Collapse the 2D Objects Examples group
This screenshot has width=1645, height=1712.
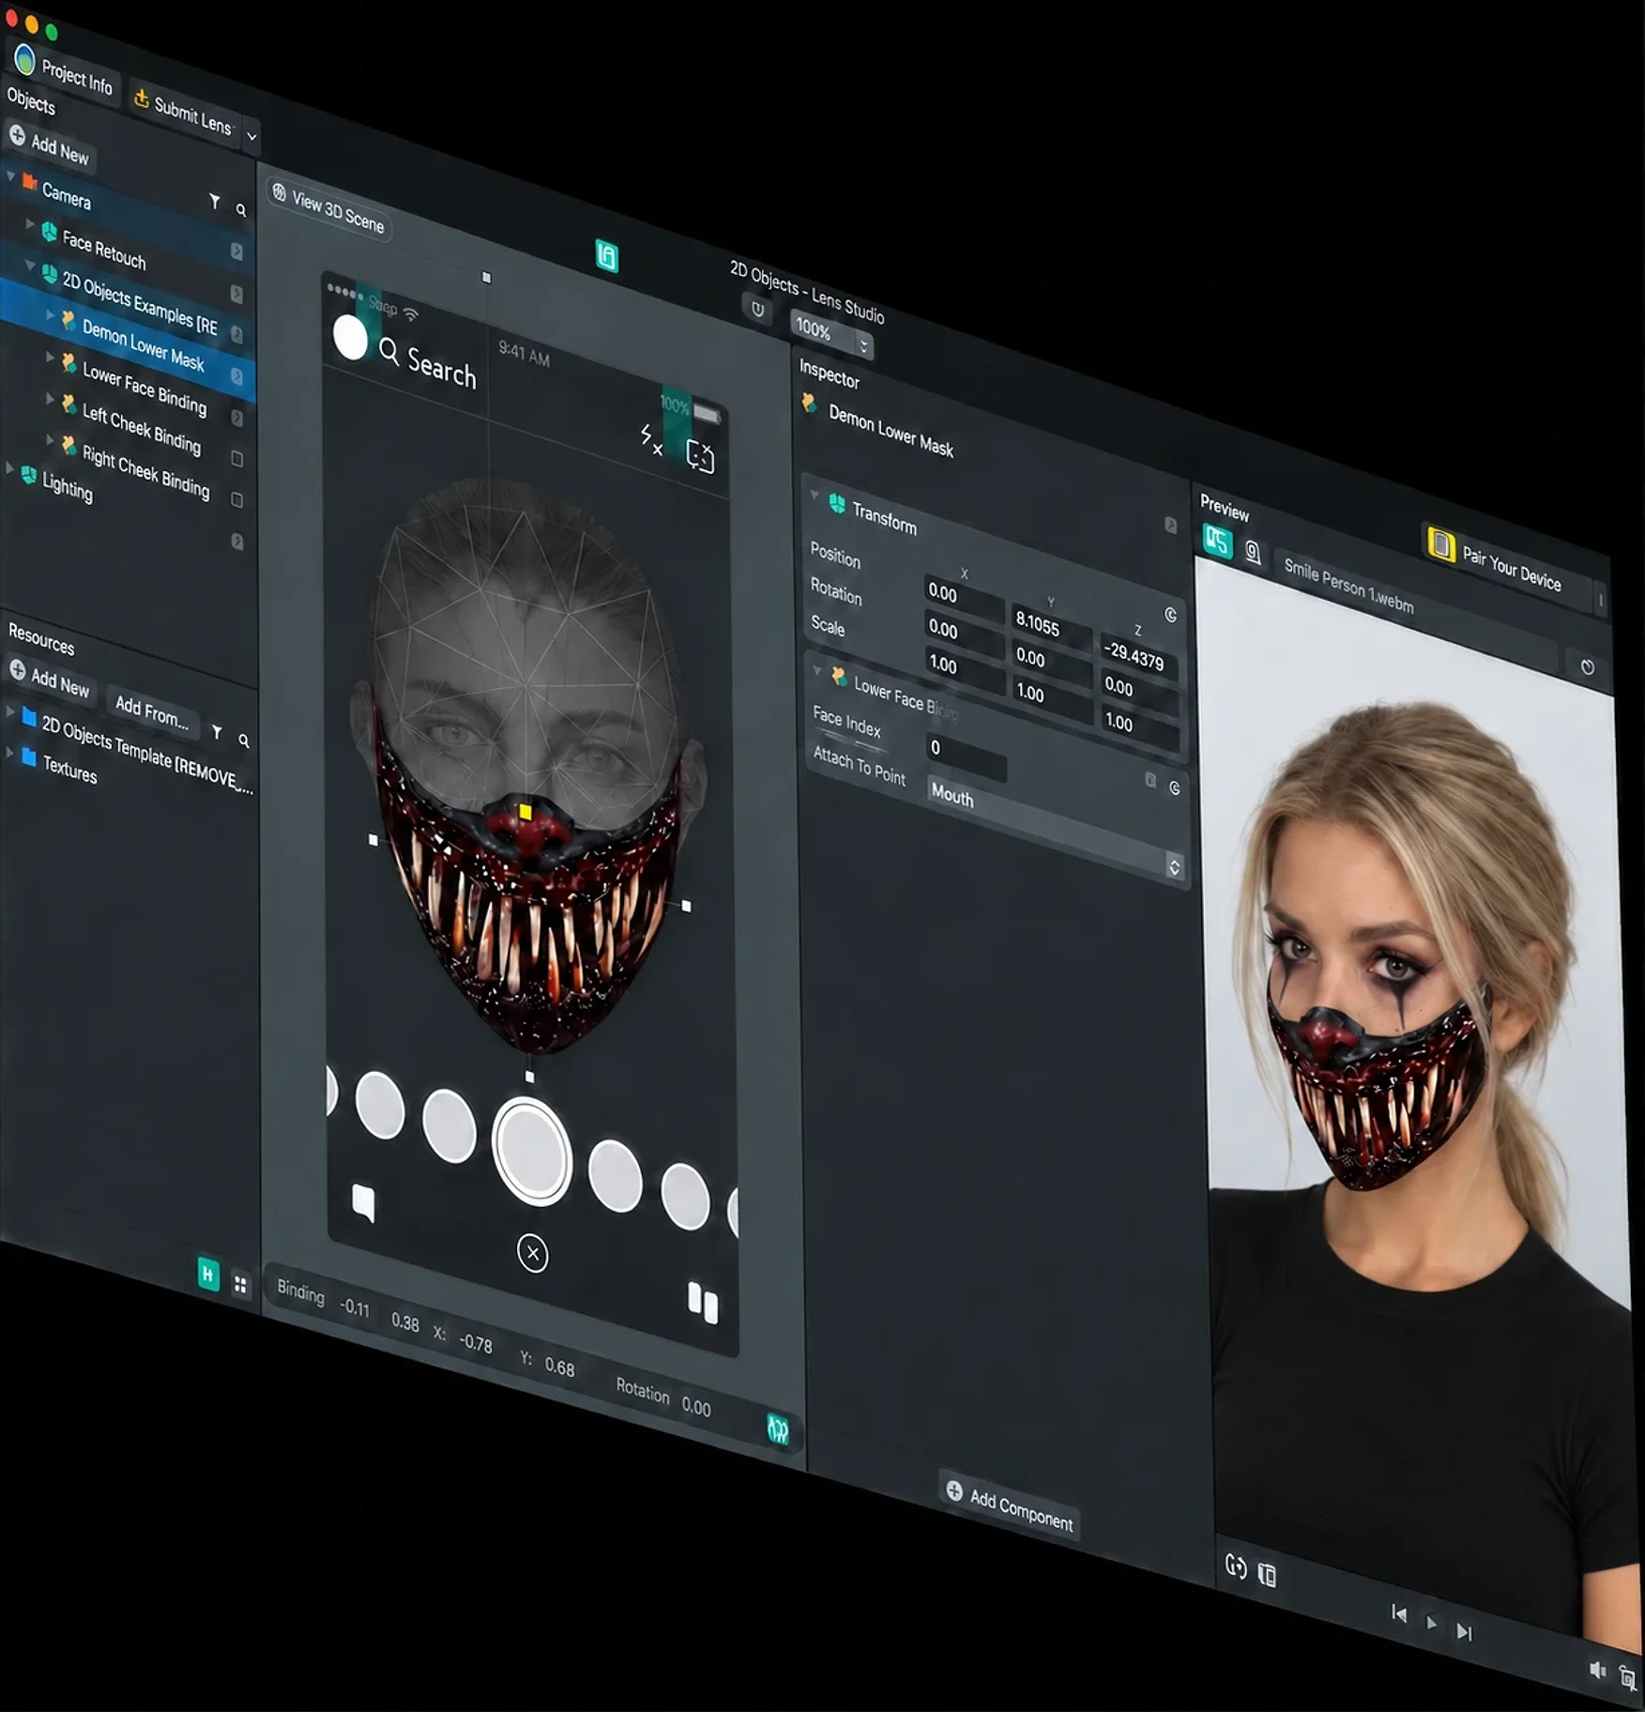pos(30,267)
